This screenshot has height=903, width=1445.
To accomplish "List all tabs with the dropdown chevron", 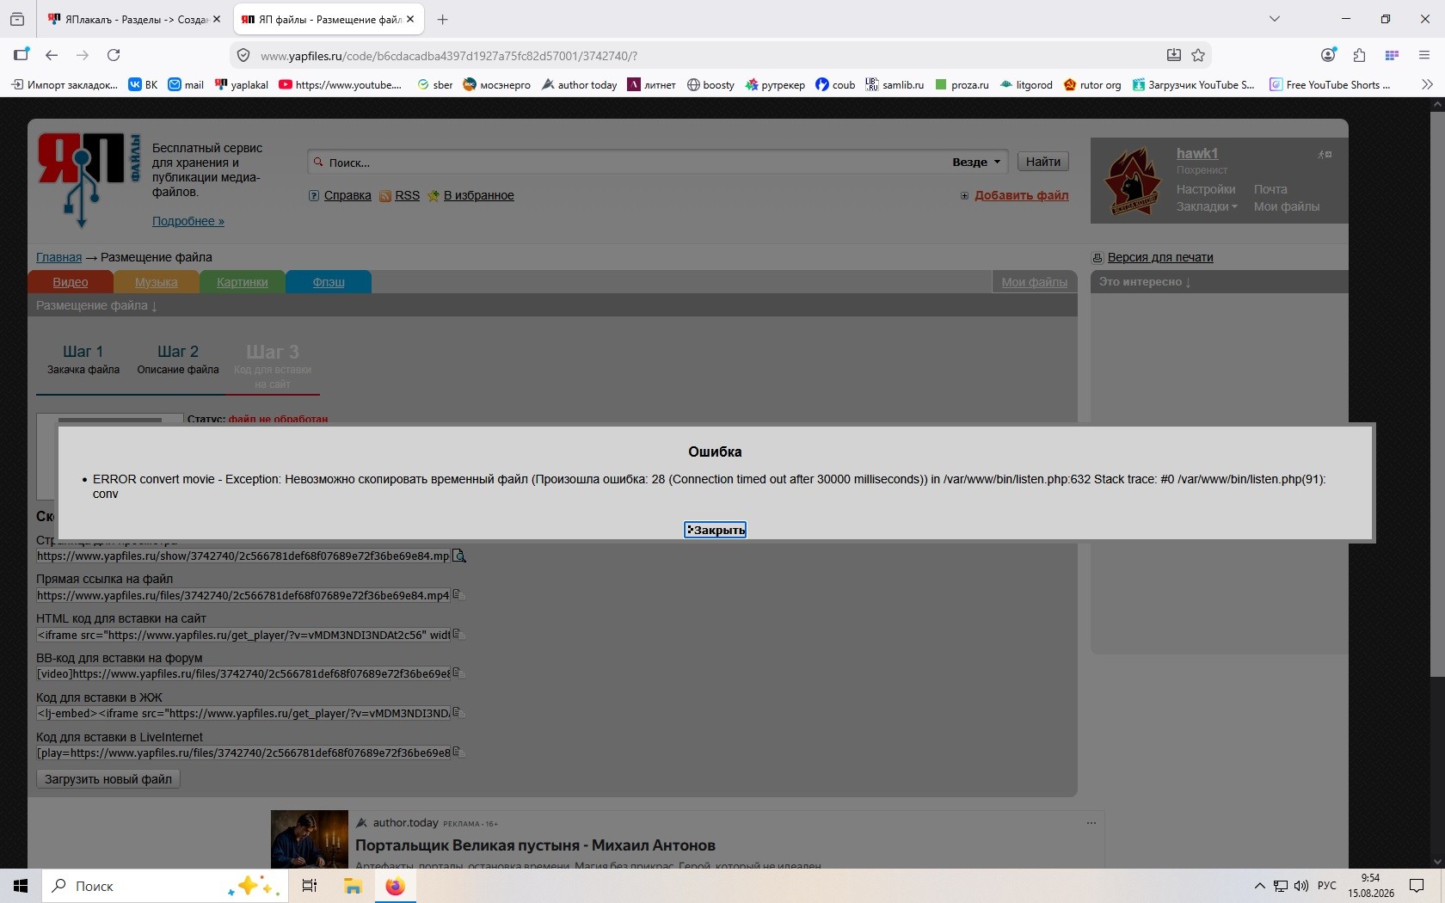I will [x=1275, y=19].
